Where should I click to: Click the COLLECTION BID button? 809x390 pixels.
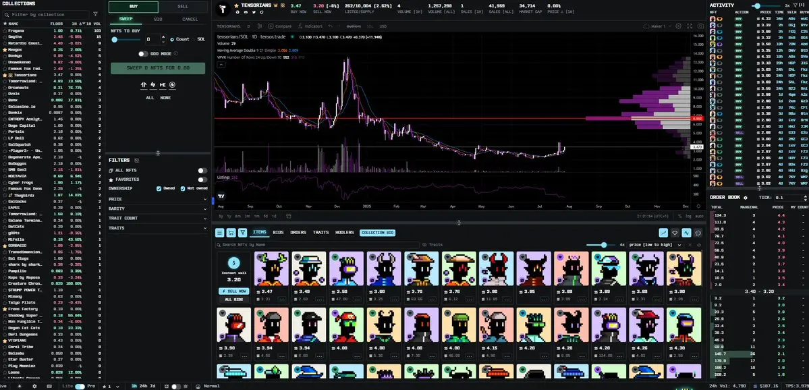[x=377, y=233]
